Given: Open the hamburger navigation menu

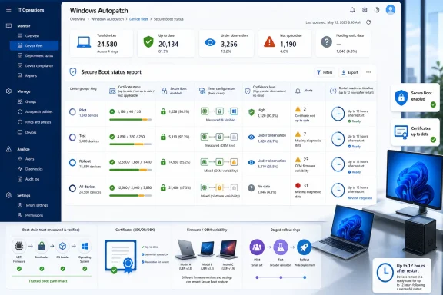Looking at the screenshot, I should pos(8,10).
